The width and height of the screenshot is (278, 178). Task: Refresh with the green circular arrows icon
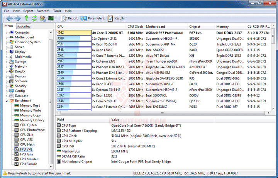[34, 18]
